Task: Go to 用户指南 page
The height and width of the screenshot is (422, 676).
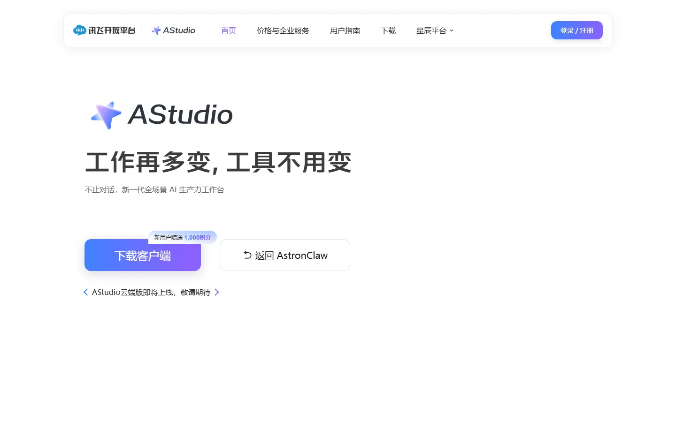Action: 345,30
